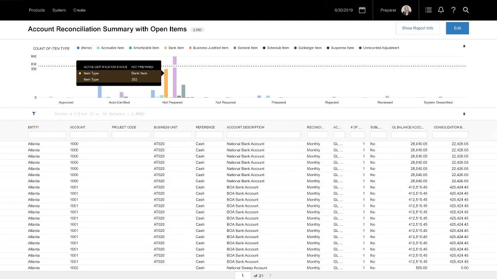Image resolution: width=497 pixels, height=279 pixels.
Task: Toggle Suspense Item legend series
Action: (x=341, y=48)
